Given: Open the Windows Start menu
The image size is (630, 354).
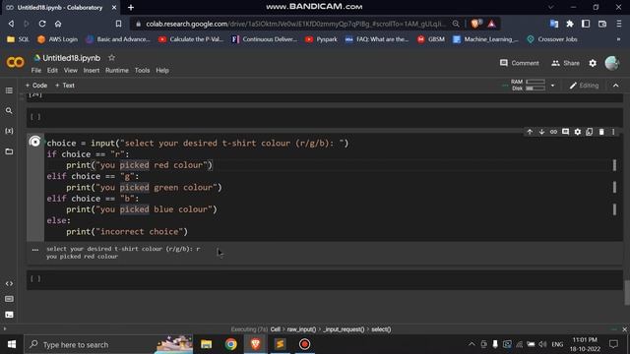Looking at the screenshot, I should (12, 344).
